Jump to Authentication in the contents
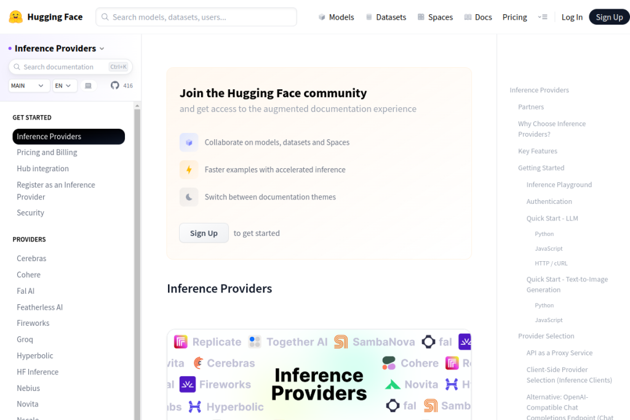 coord(549,201)
